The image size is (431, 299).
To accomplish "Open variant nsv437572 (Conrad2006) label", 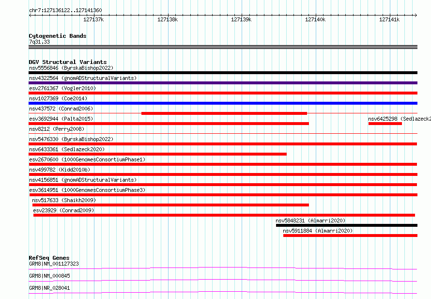I will [61, 109].
